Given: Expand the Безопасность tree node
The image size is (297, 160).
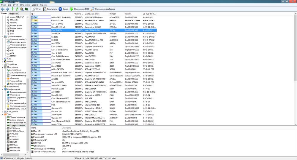Looking at the screenshot, I should 3,87.
